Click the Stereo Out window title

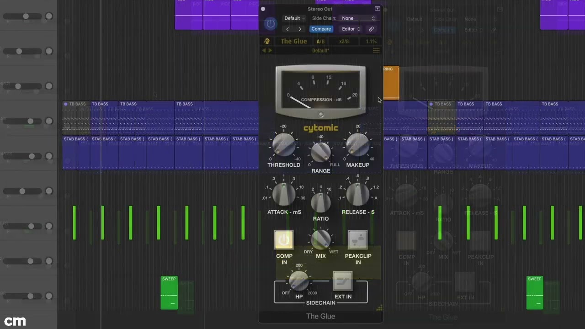pos(320,9)
